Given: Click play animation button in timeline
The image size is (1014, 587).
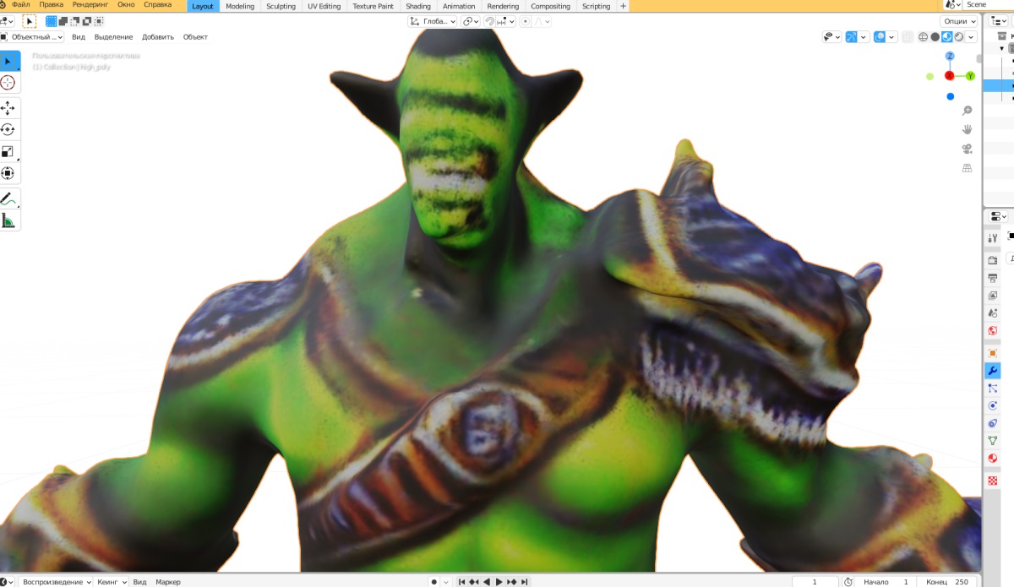Looking at the screenshot, I should coord(499,582).
